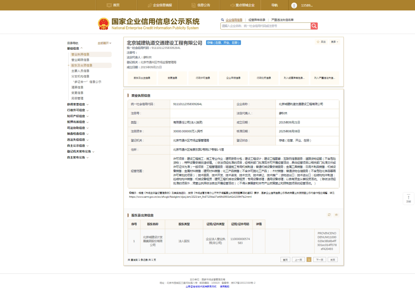Expand all via 全部展开 toggle
Image resolution: width=415 pixels, height=292 pixels.
[x=104, y=43]
